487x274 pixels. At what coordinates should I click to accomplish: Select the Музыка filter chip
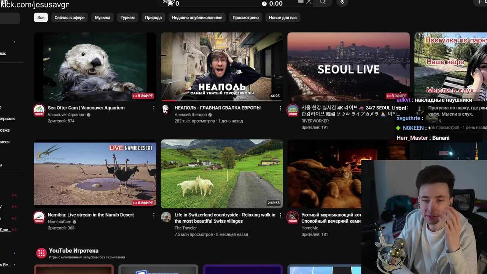point(102,18)
